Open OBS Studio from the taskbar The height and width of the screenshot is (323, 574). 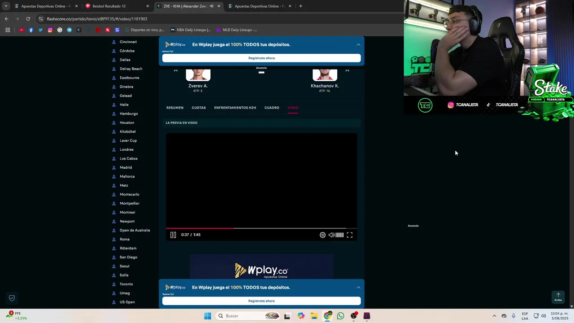coord(354,316)
